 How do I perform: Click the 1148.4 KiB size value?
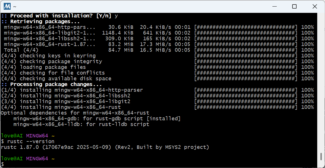click(118, 33)
